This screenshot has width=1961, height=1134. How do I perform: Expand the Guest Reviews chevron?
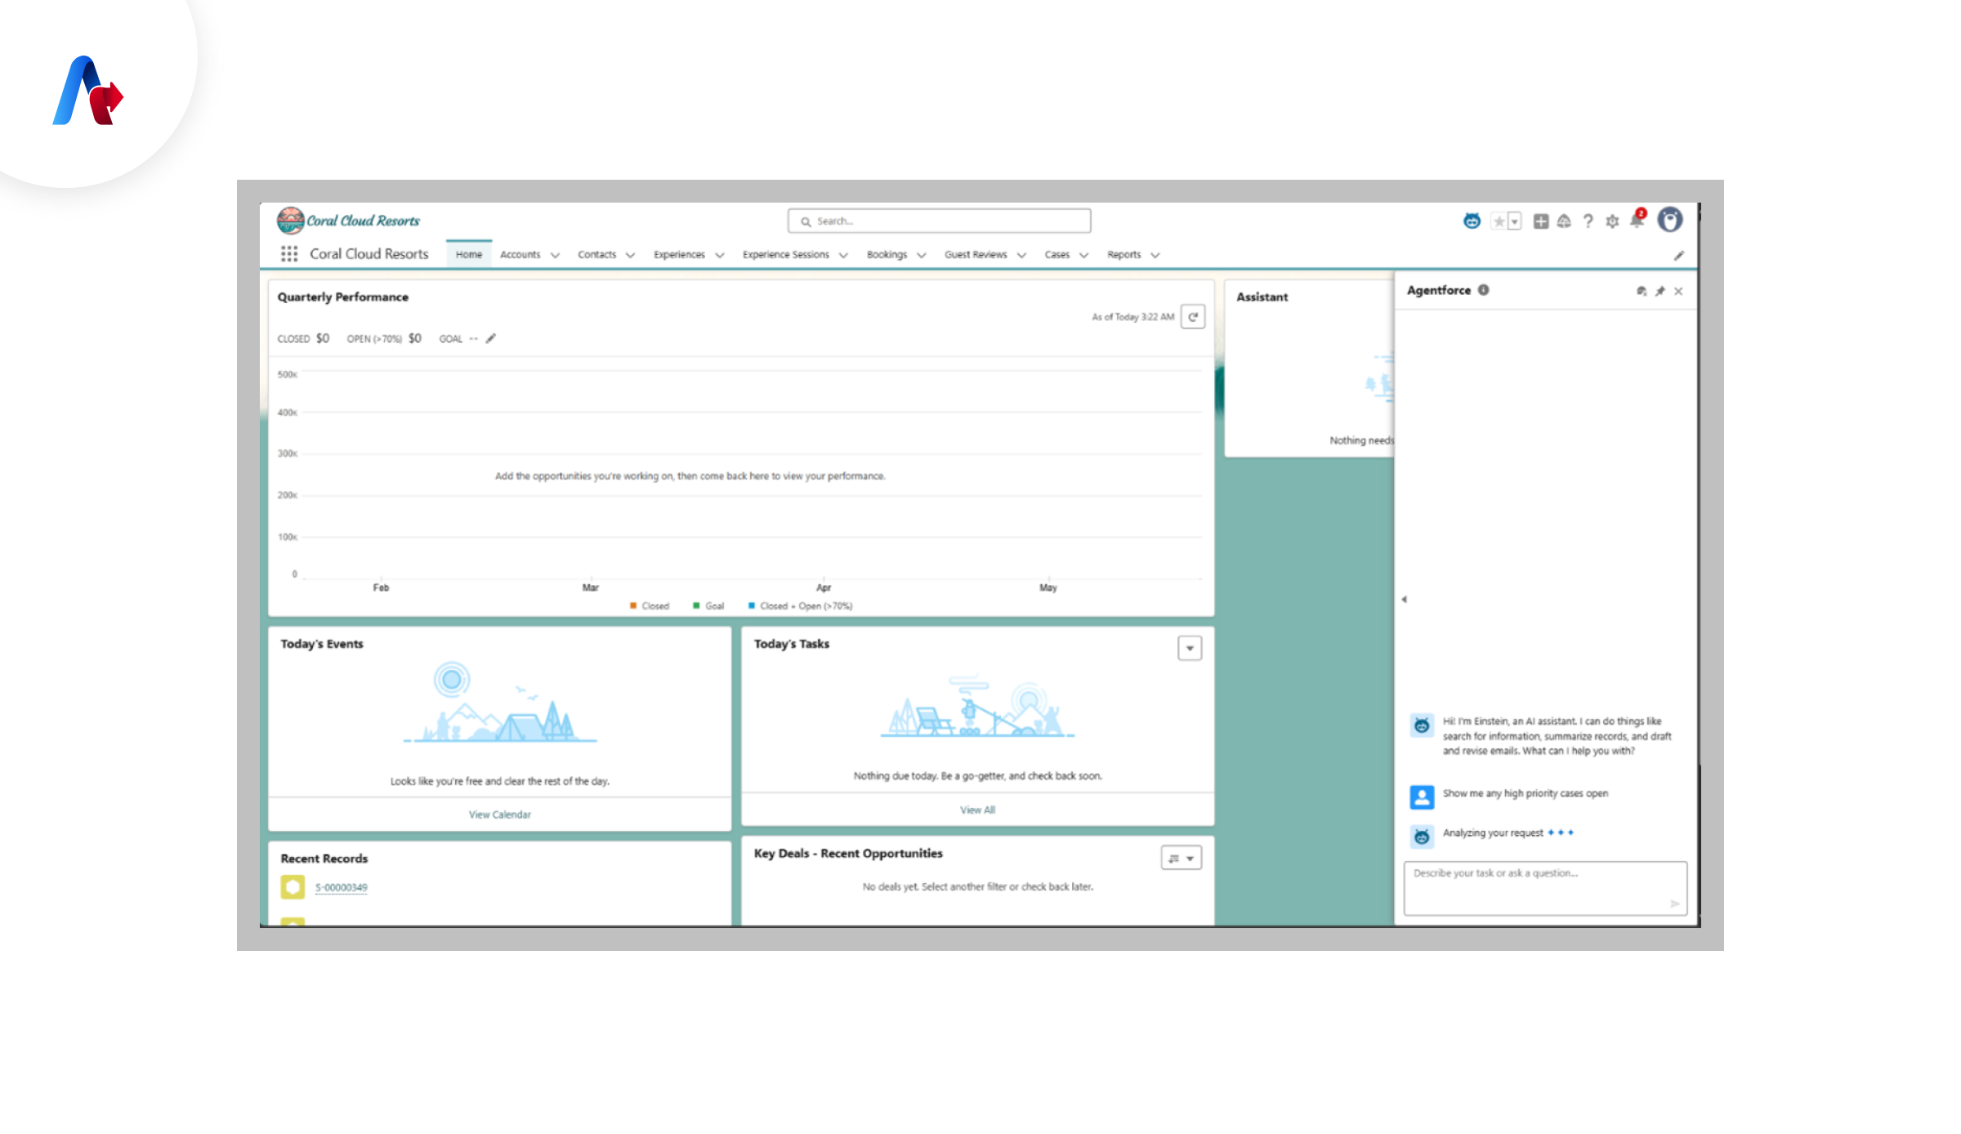click(x=1021, y=256)
